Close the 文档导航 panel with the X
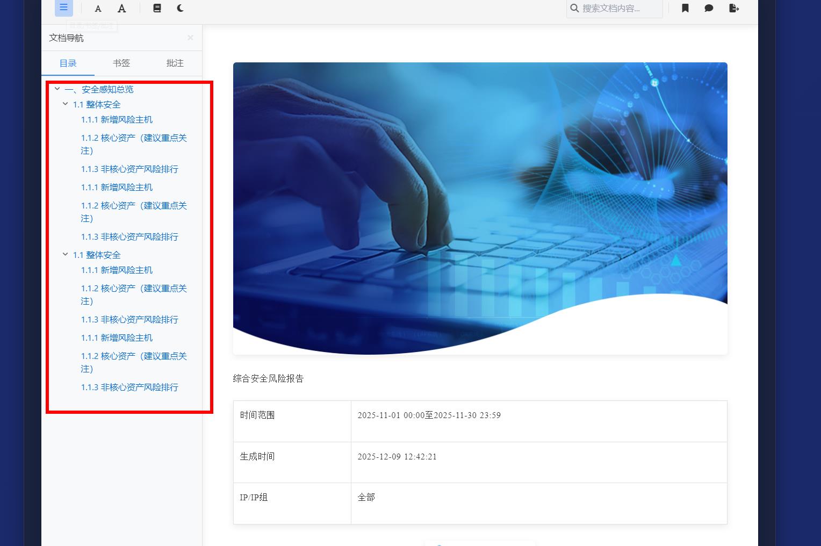821x546 pixels. (190, 38)
